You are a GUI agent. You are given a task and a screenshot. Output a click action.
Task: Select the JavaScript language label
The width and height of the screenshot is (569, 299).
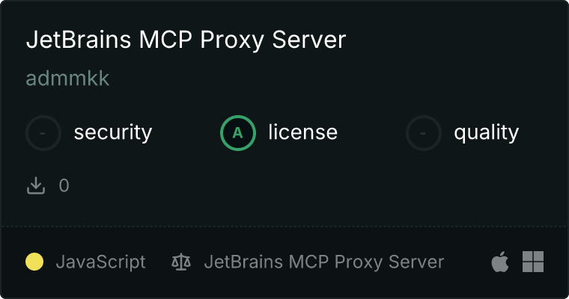(100, 262)
